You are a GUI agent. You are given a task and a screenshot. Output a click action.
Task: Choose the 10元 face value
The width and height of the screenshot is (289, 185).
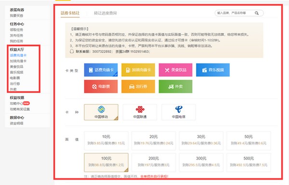[x=106, y=141]
